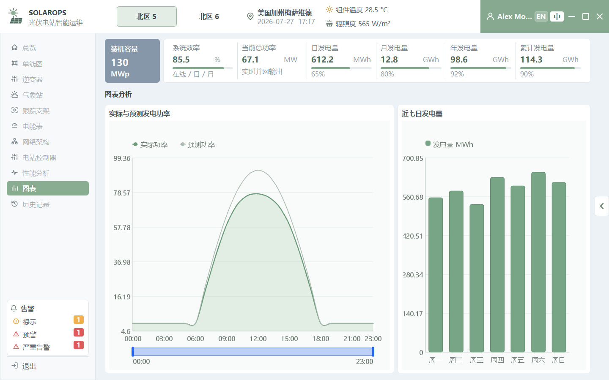The height and width of the screenshot is (380, 609).
Task: Expand the collapsed right side panel
Action: (x=602, y=206)
